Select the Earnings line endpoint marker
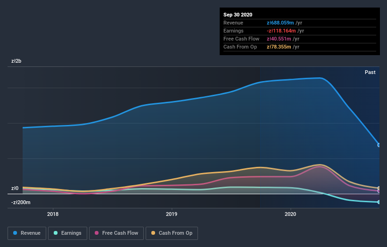This screenshot has width=387, height=247. (379, 202)
